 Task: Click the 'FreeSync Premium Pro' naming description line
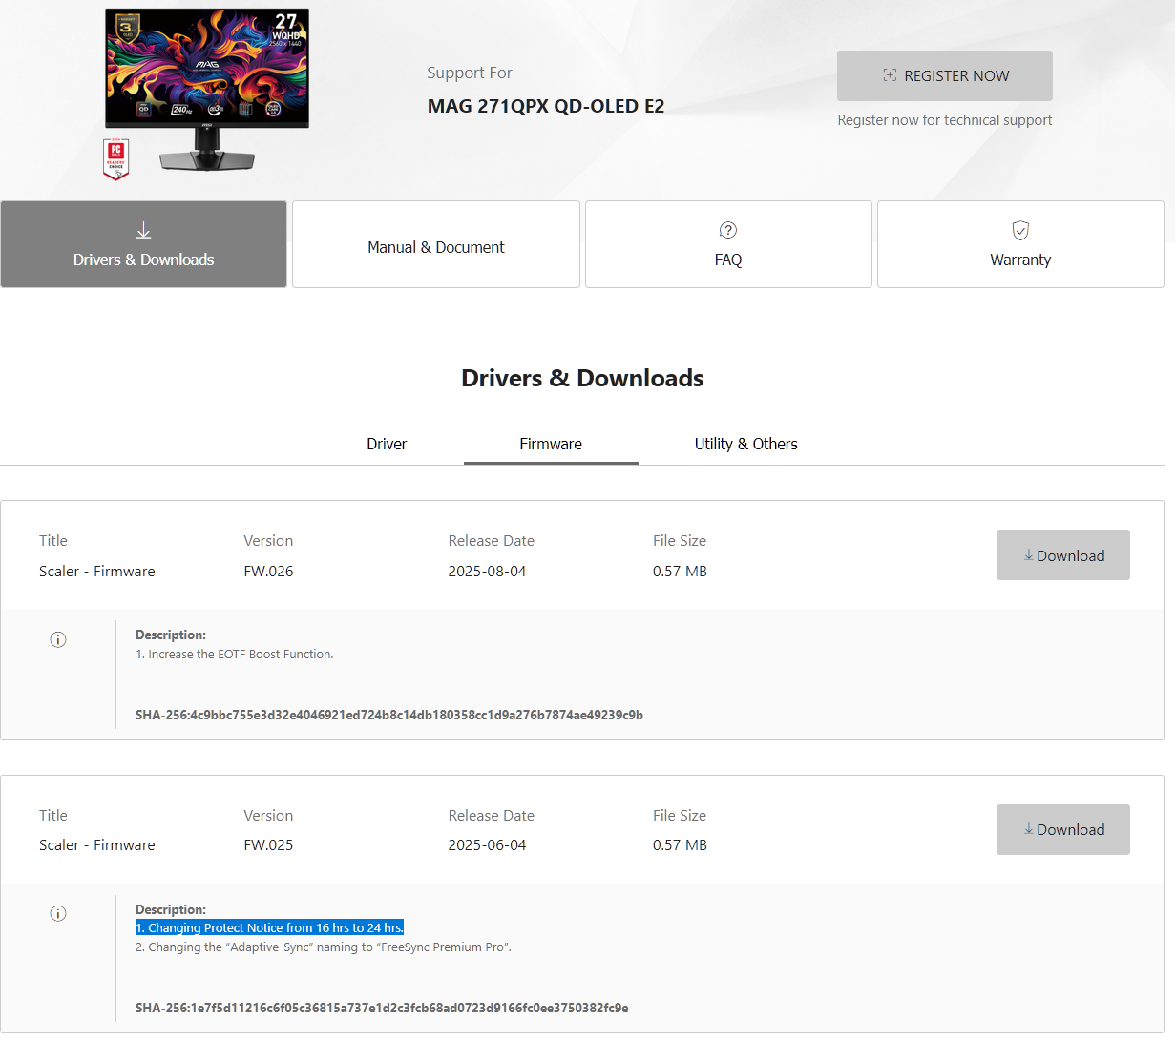(324, 947)
